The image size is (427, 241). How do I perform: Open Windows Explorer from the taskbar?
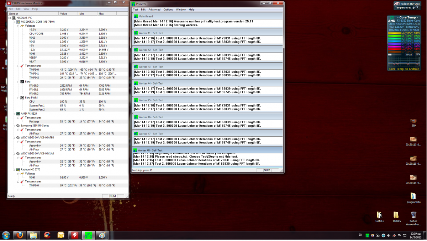point(33,235)
